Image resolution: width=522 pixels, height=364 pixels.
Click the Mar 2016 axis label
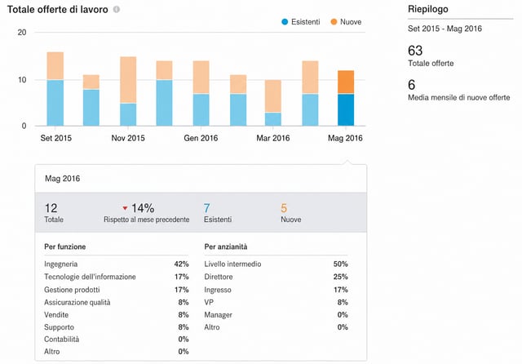click(x=273, y=138)
